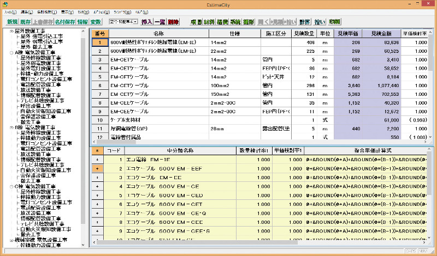The height and width of the screenshot is (256, 437).
Task: Click the red 削除 delete button
Action: 173,22
